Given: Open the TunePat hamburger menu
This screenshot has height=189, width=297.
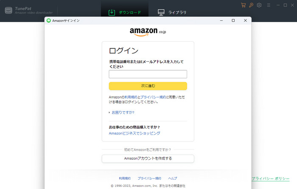Looking at the screenshot, I should point(269,5).
